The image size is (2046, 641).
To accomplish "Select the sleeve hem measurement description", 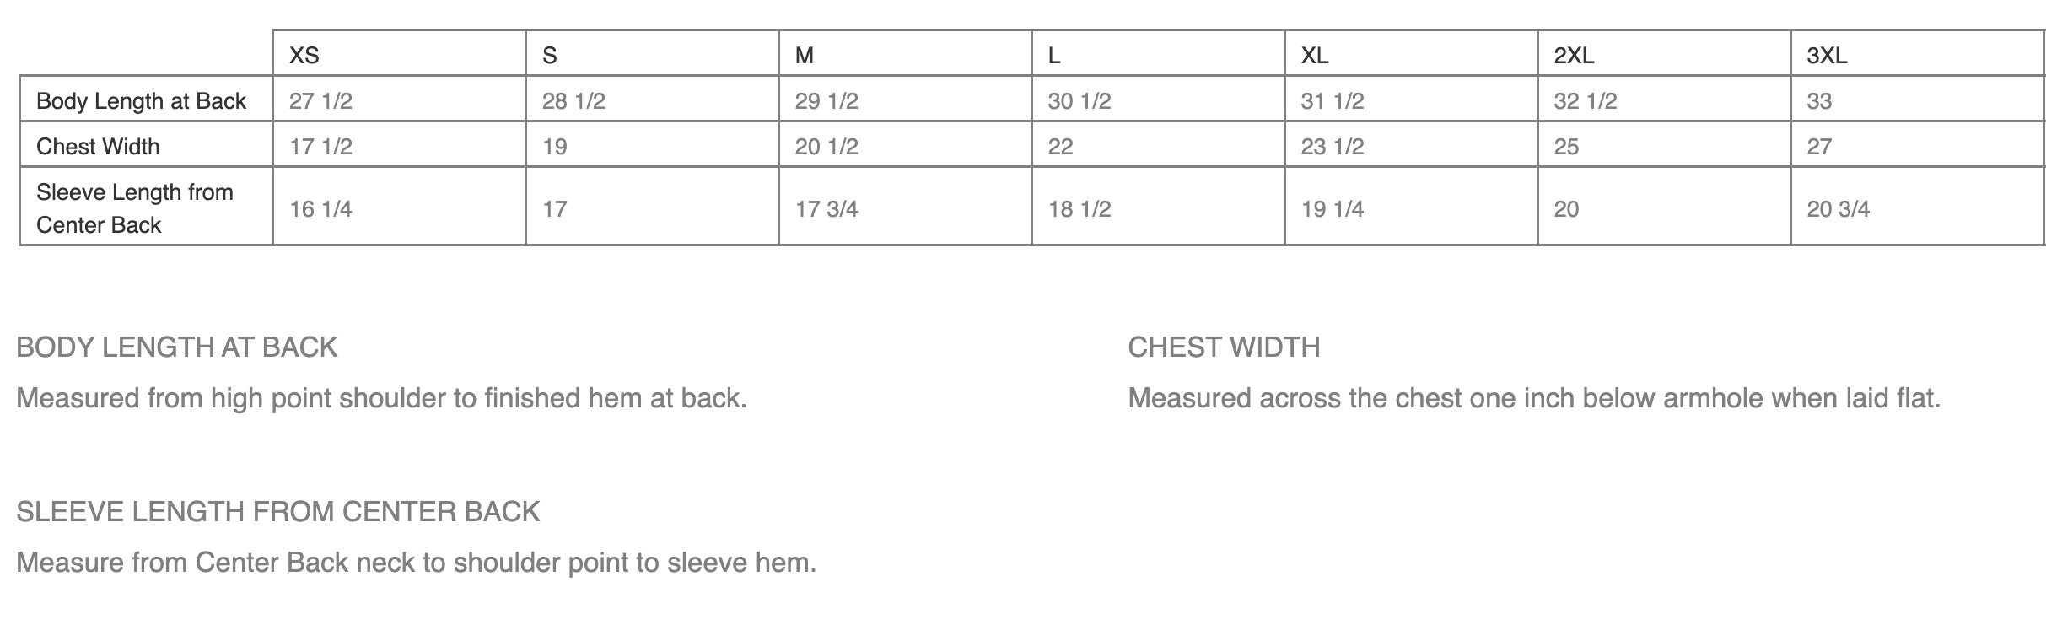I will pos(417,563).
